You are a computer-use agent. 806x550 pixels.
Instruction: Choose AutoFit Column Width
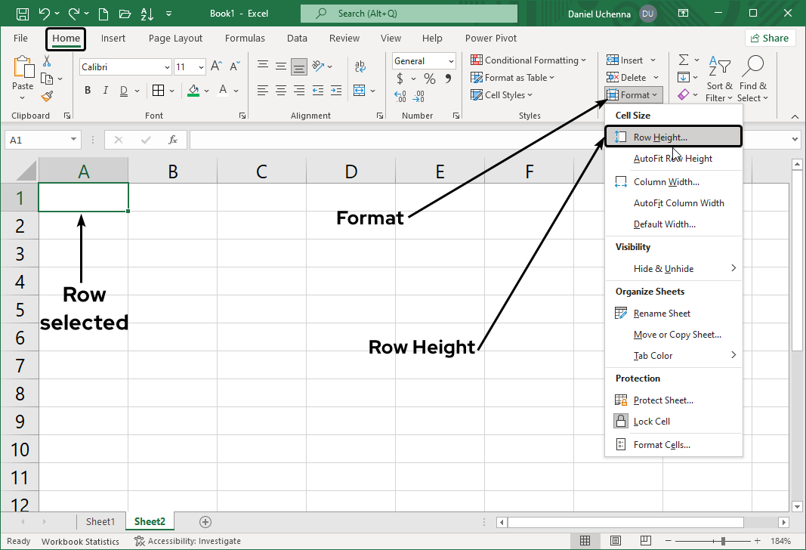679,202
